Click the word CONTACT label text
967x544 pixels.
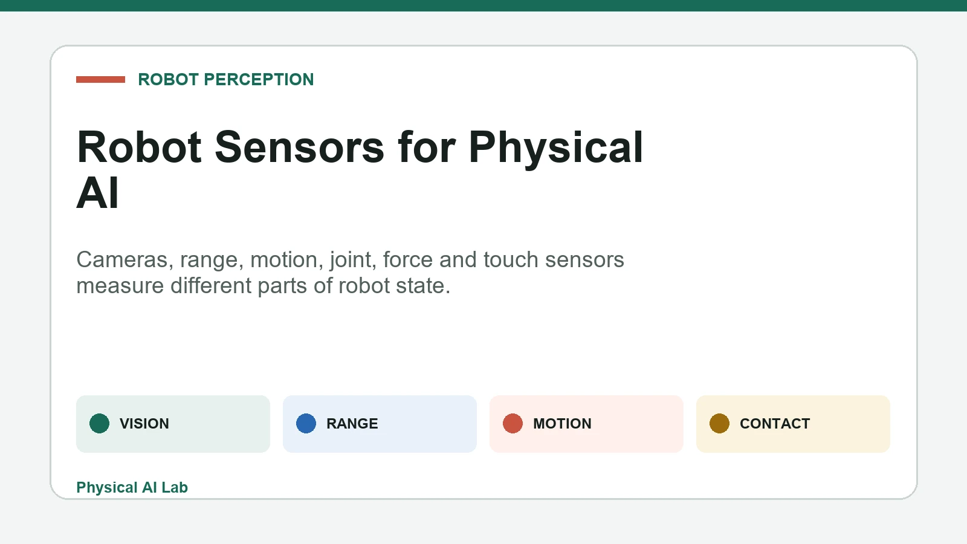click(x=775, y=424)
